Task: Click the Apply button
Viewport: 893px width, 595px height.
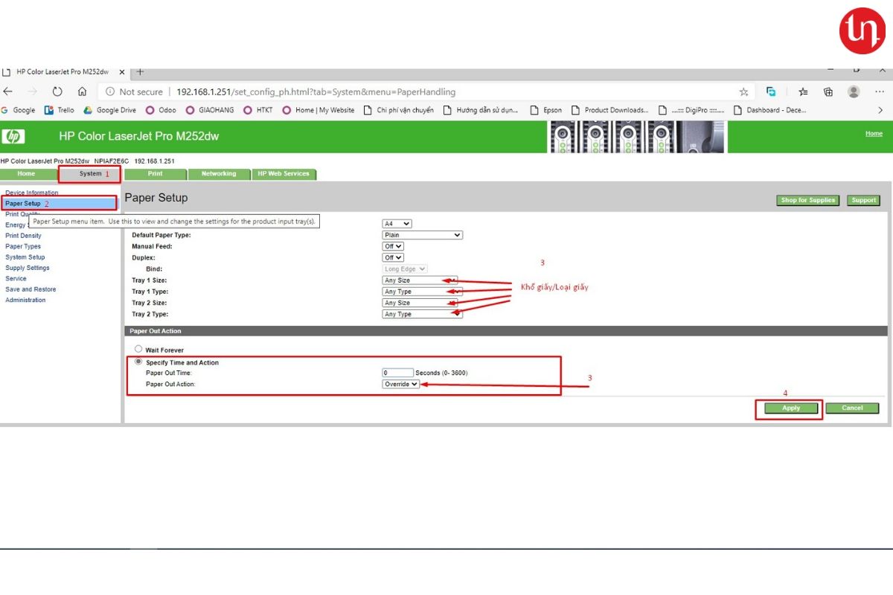Action: [x=791, y=408]
